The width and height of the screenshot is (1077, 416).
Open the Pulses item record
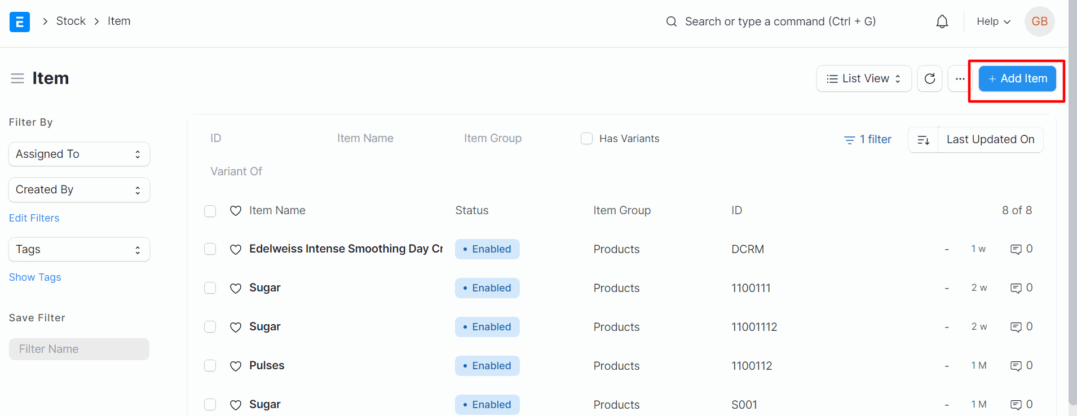click(x=267, y=366)
